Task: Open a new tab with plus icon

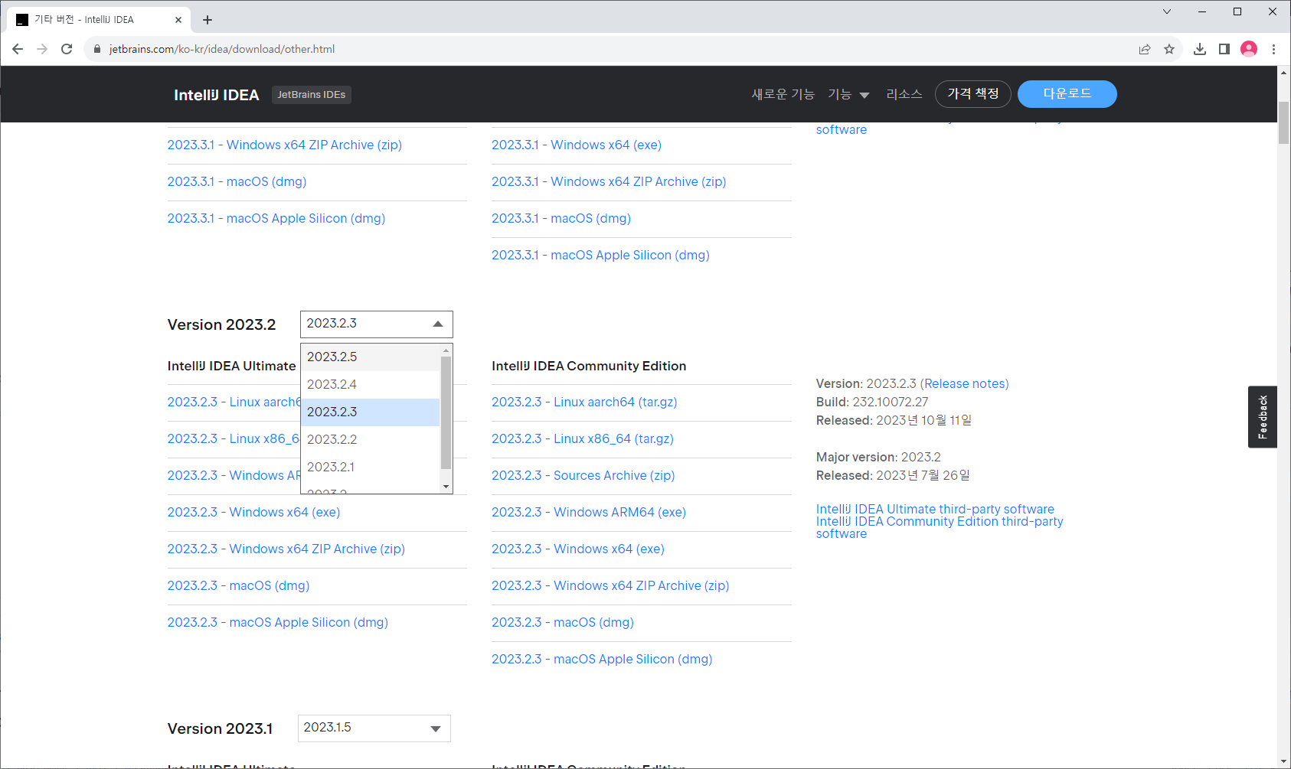Action: tap(208, 20)
